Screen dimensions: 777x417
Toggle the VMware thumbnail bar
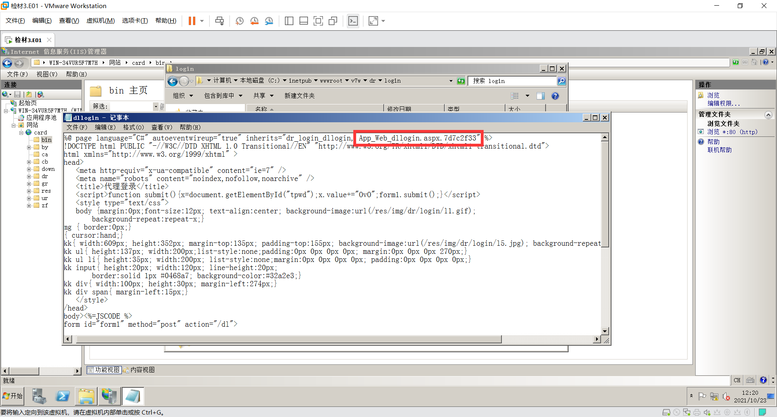pyautogui.click(x=304, y=21)
